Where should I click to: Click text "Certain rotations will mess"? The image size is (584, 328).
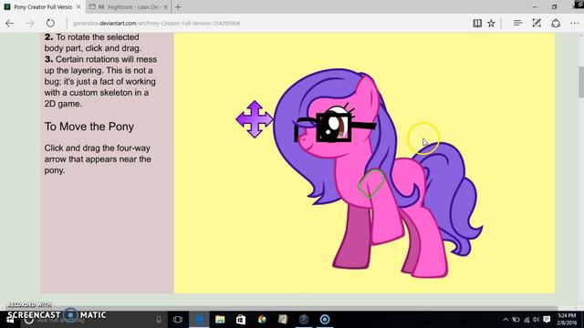(x=106, y=59)
